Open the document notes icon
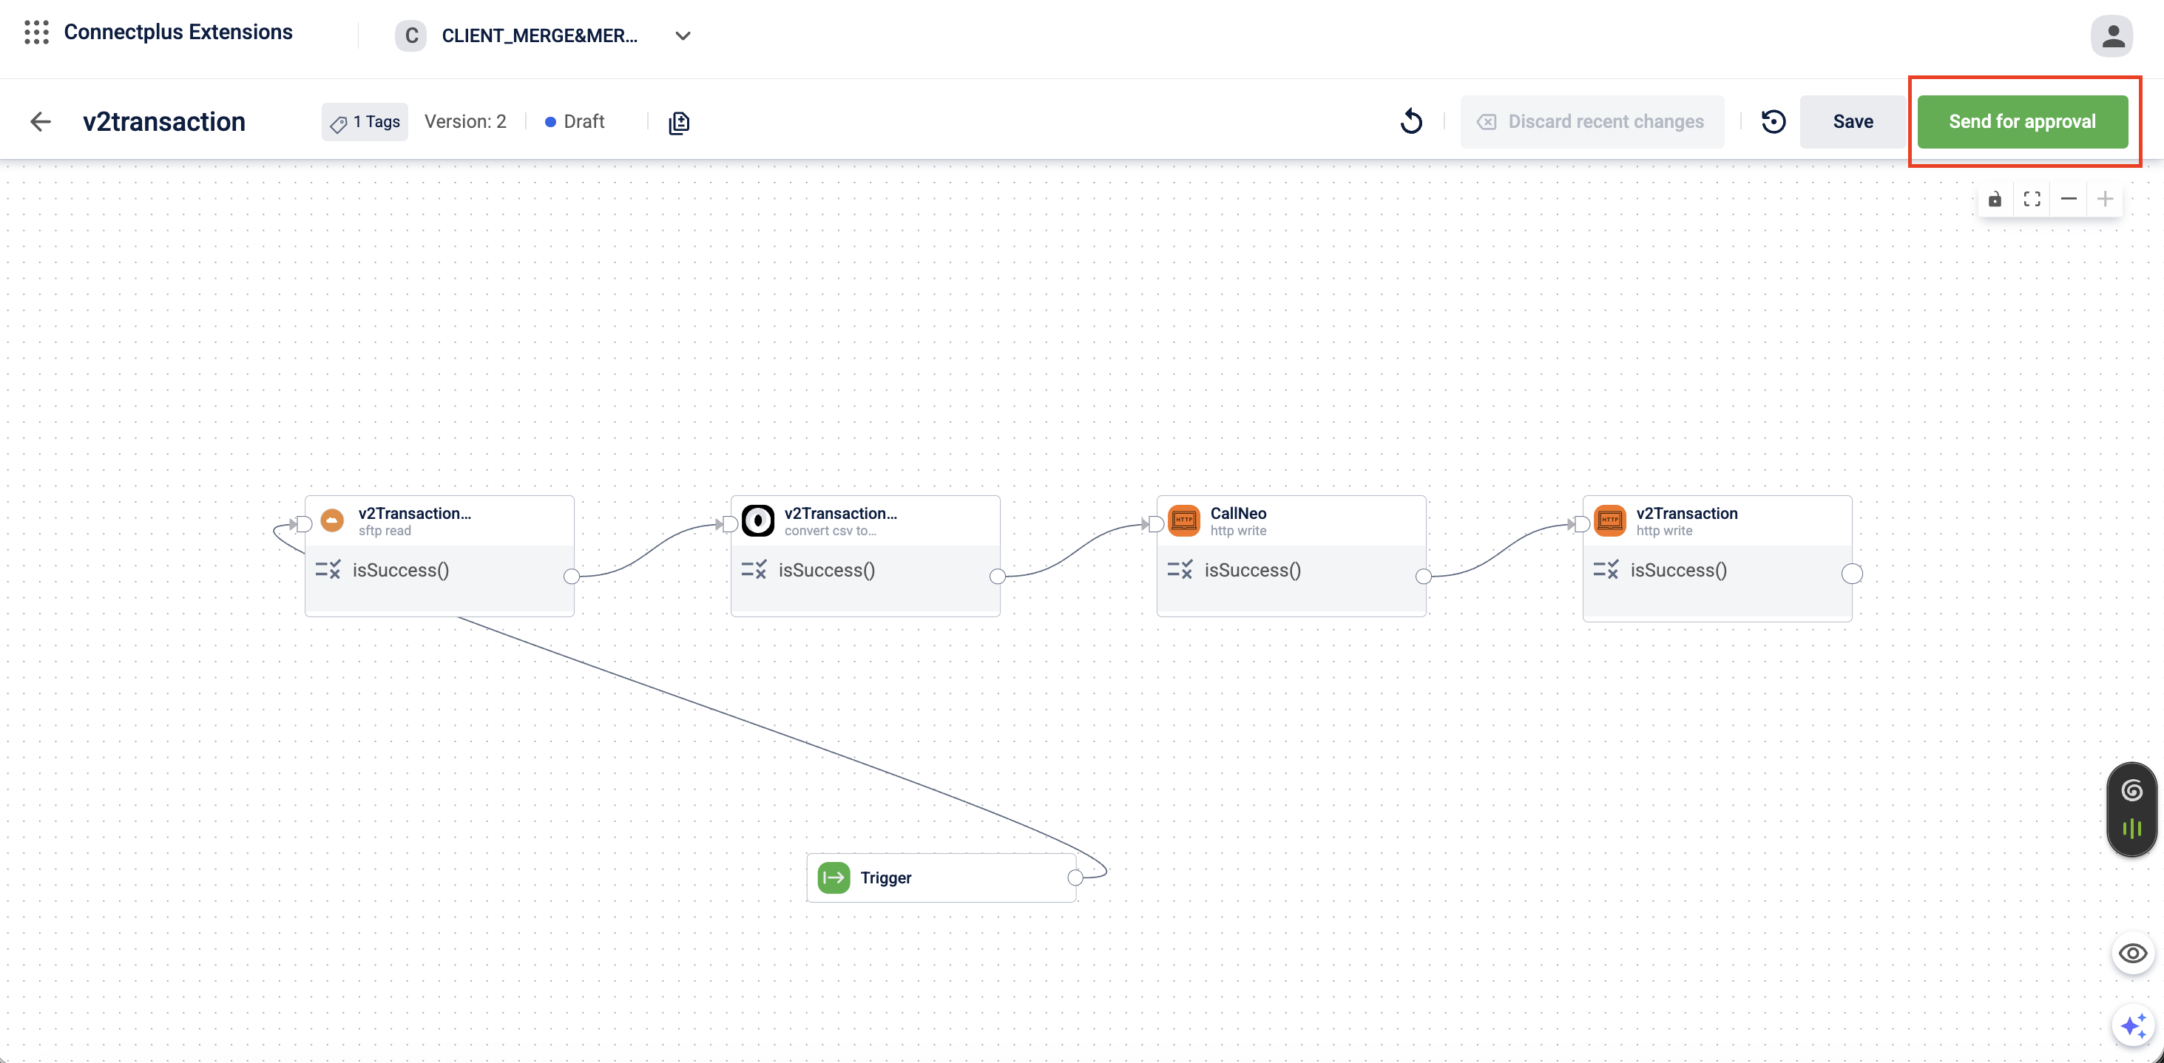This screenshot has height=1063, width=2164. (679, 123)
